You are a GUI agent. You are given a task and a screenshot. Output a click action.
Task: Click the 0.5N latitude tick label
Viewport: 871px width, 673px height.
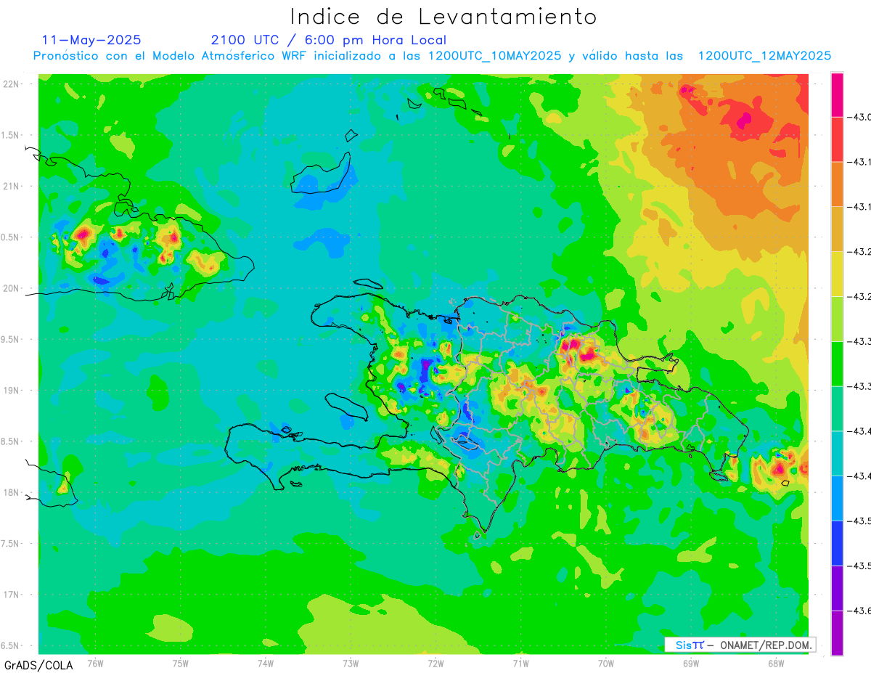click(11, 237)
